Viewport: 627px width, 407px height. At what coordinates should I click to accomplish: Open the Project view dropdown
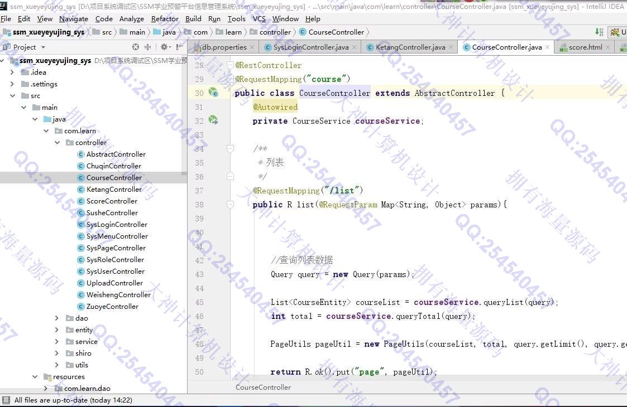pos(43,47)
